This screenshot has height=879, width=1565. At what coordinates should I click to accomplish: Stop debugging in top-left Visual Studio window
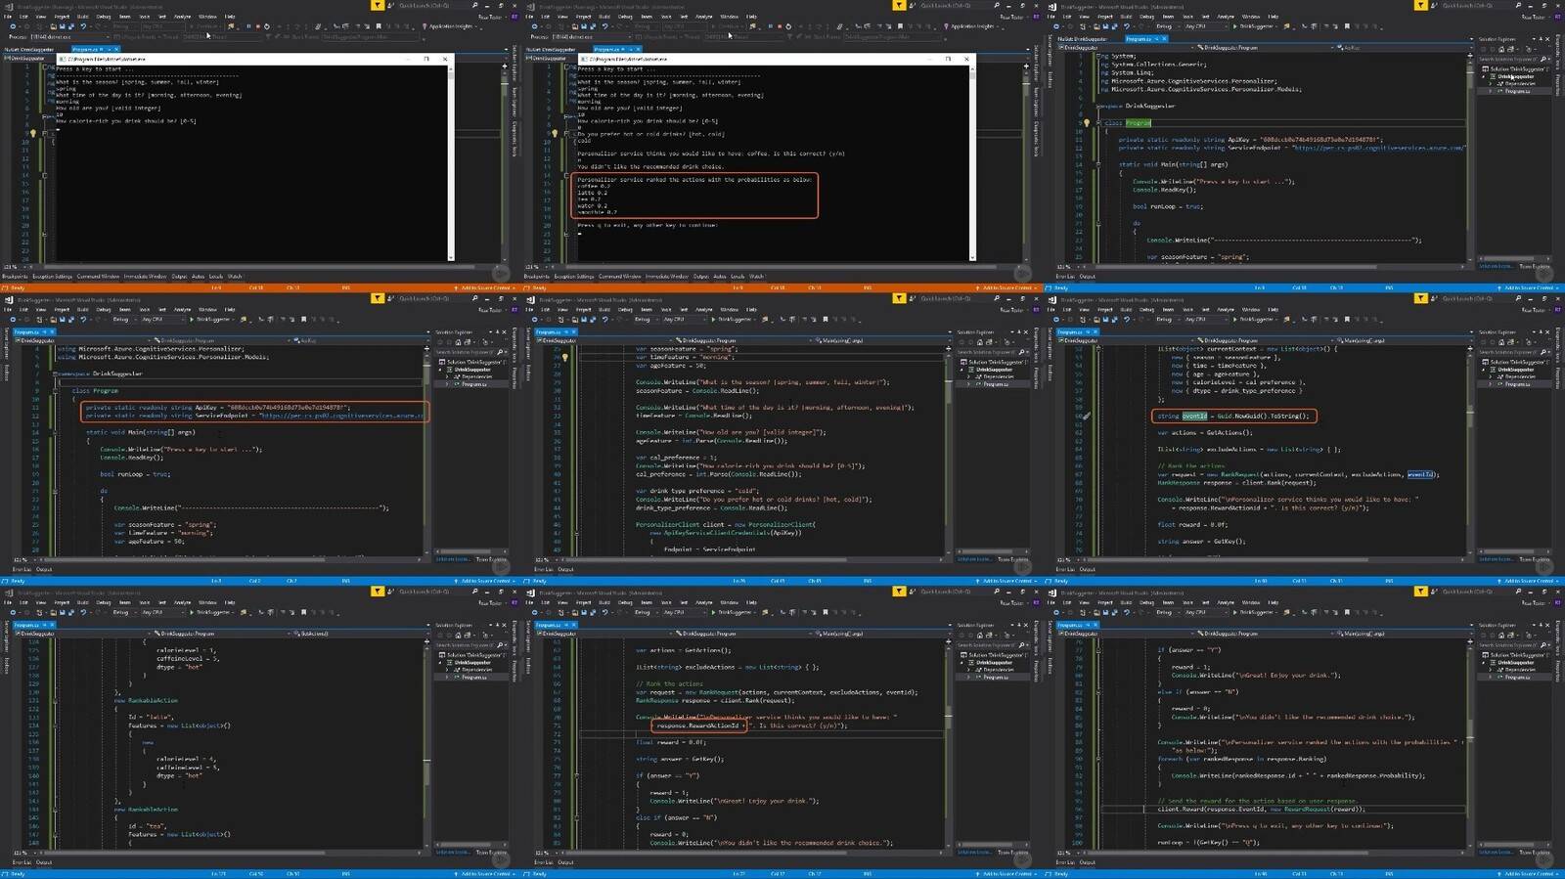coord(258,26)
